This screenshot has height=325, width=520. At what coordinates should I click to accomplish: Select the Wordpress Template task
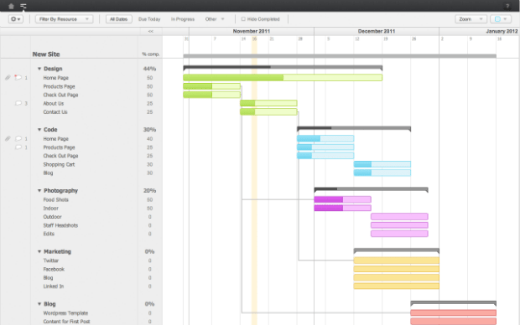(x=65, y=312)
